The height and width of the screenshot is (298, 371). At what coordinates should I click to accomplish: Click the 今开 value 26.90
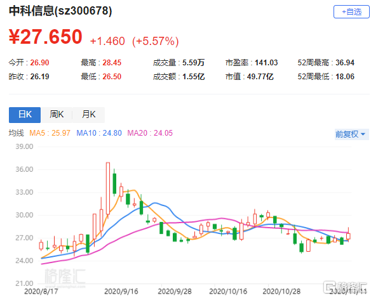pos(39,63)
